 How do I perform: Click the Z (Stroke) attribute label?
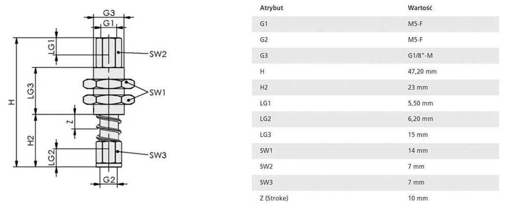pyautogui.click(x=274, y=198)
